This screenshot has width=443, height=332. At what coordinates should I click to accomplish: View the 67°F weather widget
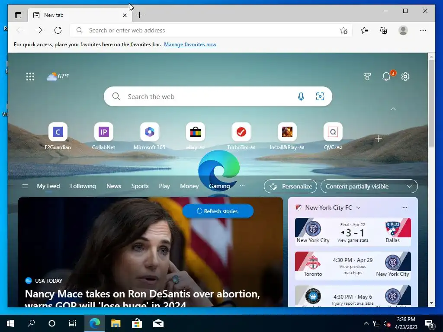[x=58, y=76]
